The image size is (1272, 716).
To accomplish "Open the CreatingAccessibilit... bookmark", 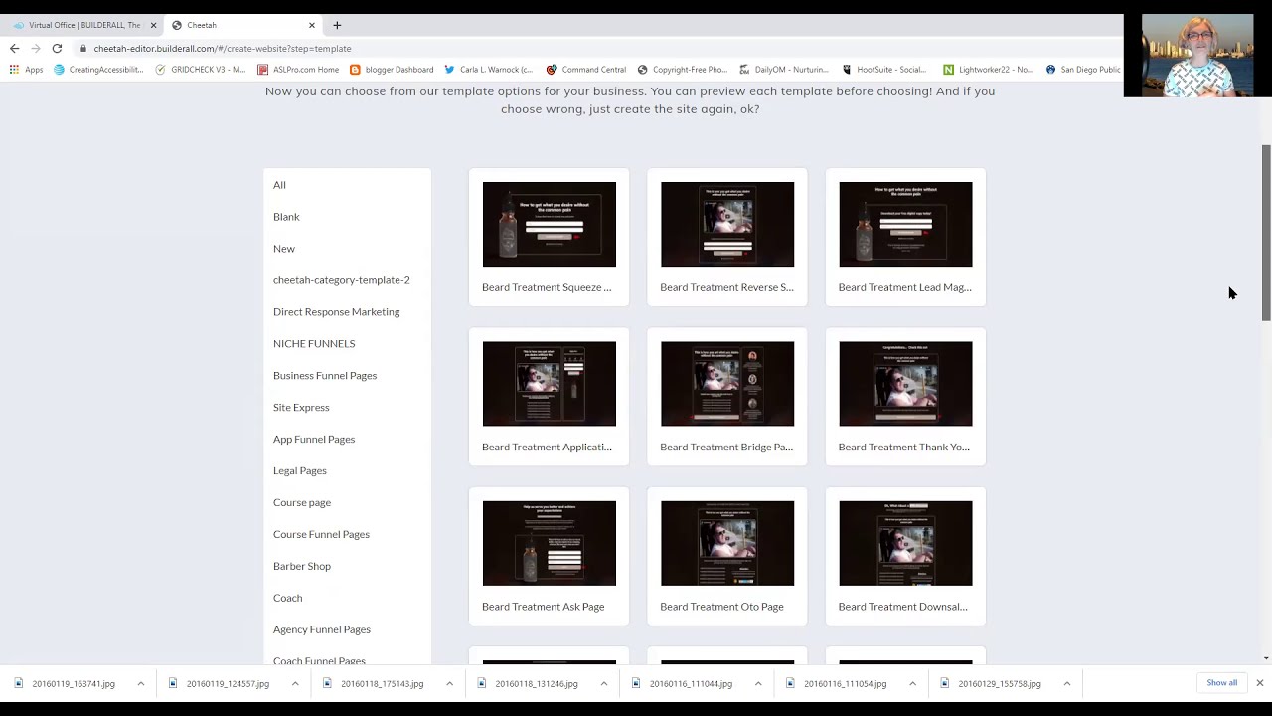I will click(98, 70).
